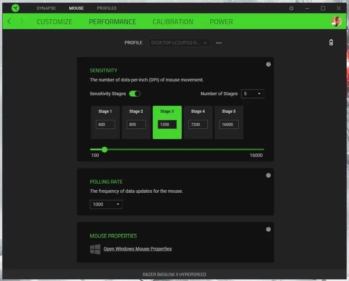Disable the Sensitivity Stages toggle

pos(135,94)
